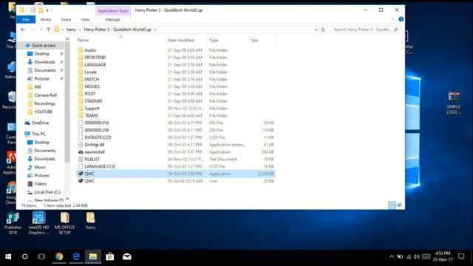This screenshot has height=266, width=473.
Task: Sort by Date modified column
Action: click(180, 40)
